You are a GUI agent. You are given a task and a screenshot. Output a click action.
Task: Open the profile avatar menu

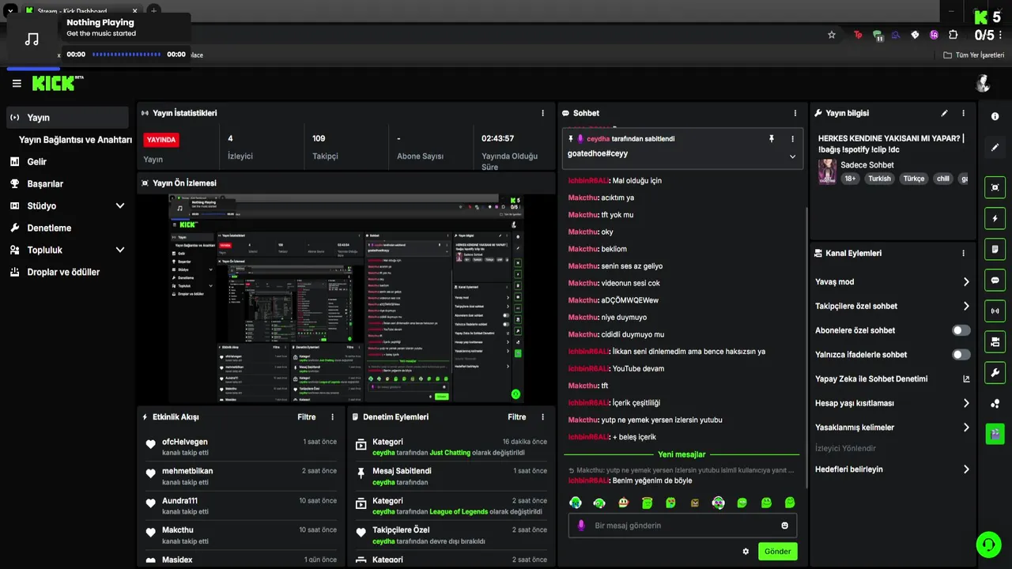pos(983,83)
